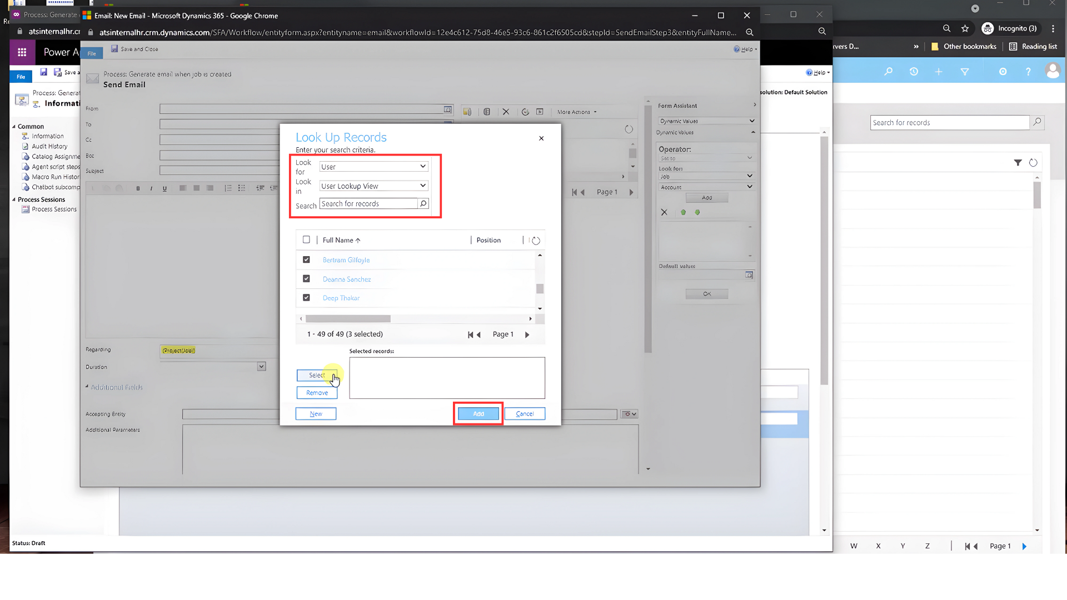This screenshot has height=600, width=1067.
Task: Open the Dynamic Values dropdown in Form Assistant
Action: pyautogui.click(x=706, y=121)
